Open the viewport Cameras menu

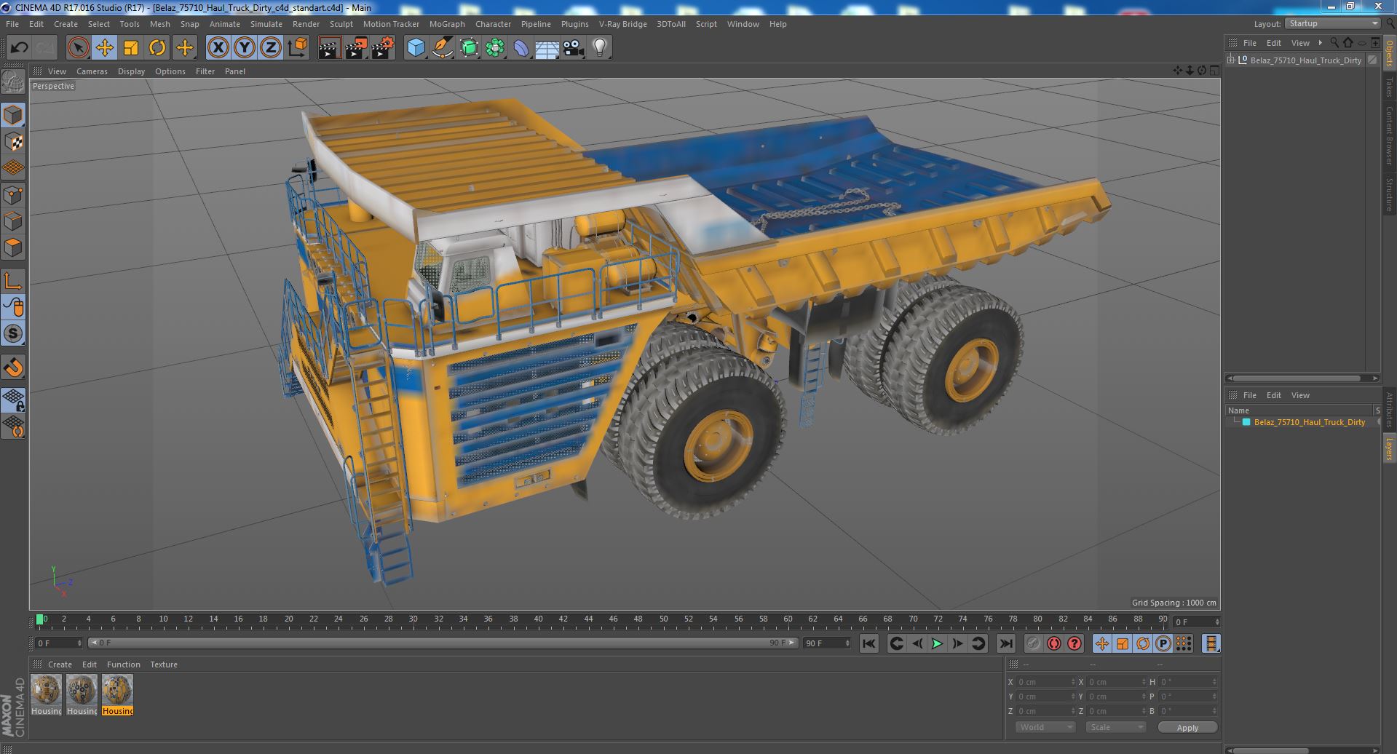92,71
